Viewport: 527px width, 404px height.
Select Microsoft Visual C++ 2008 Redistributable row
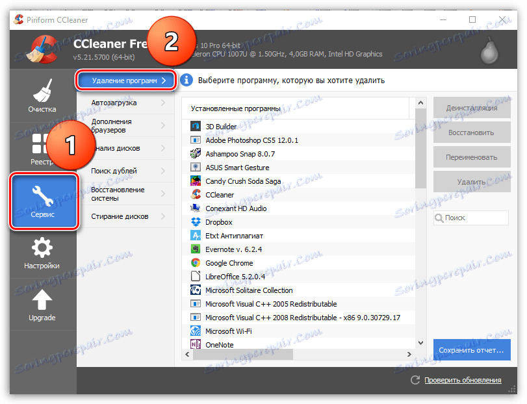pos(299,318)
